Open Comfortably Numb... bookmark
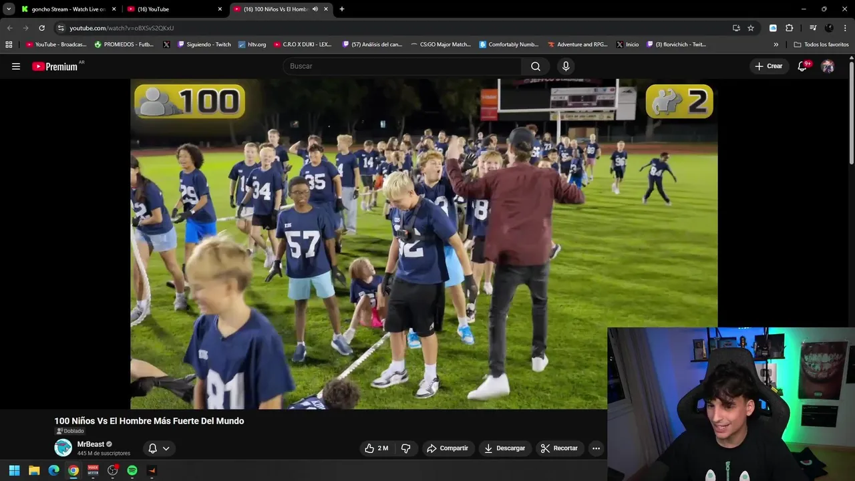 pos(508,45)
